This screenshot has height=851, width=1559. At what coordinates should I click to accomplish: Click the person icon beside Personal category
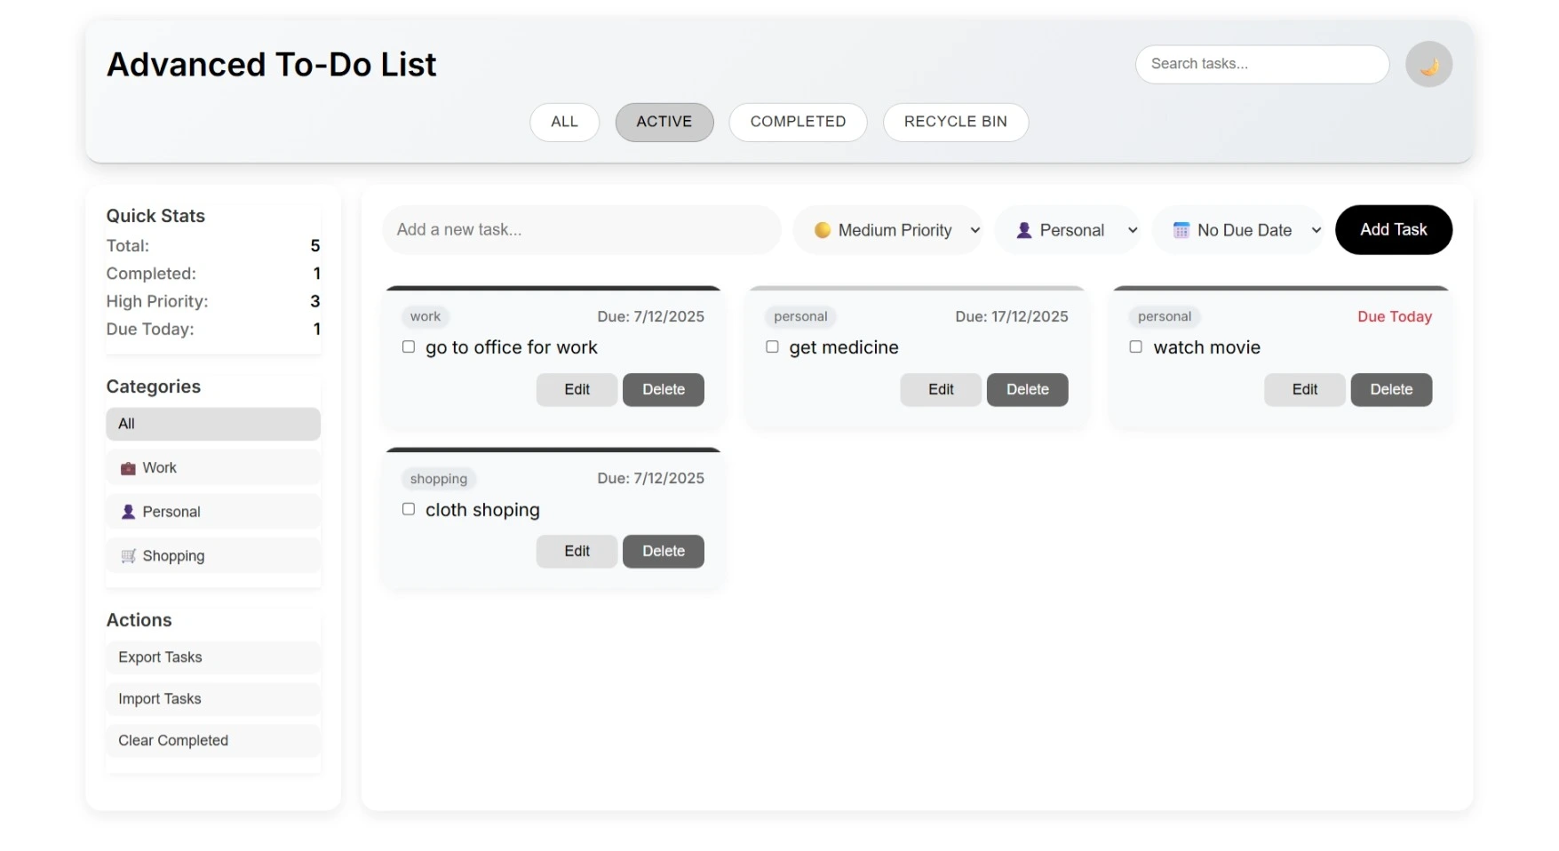point(127,512)
